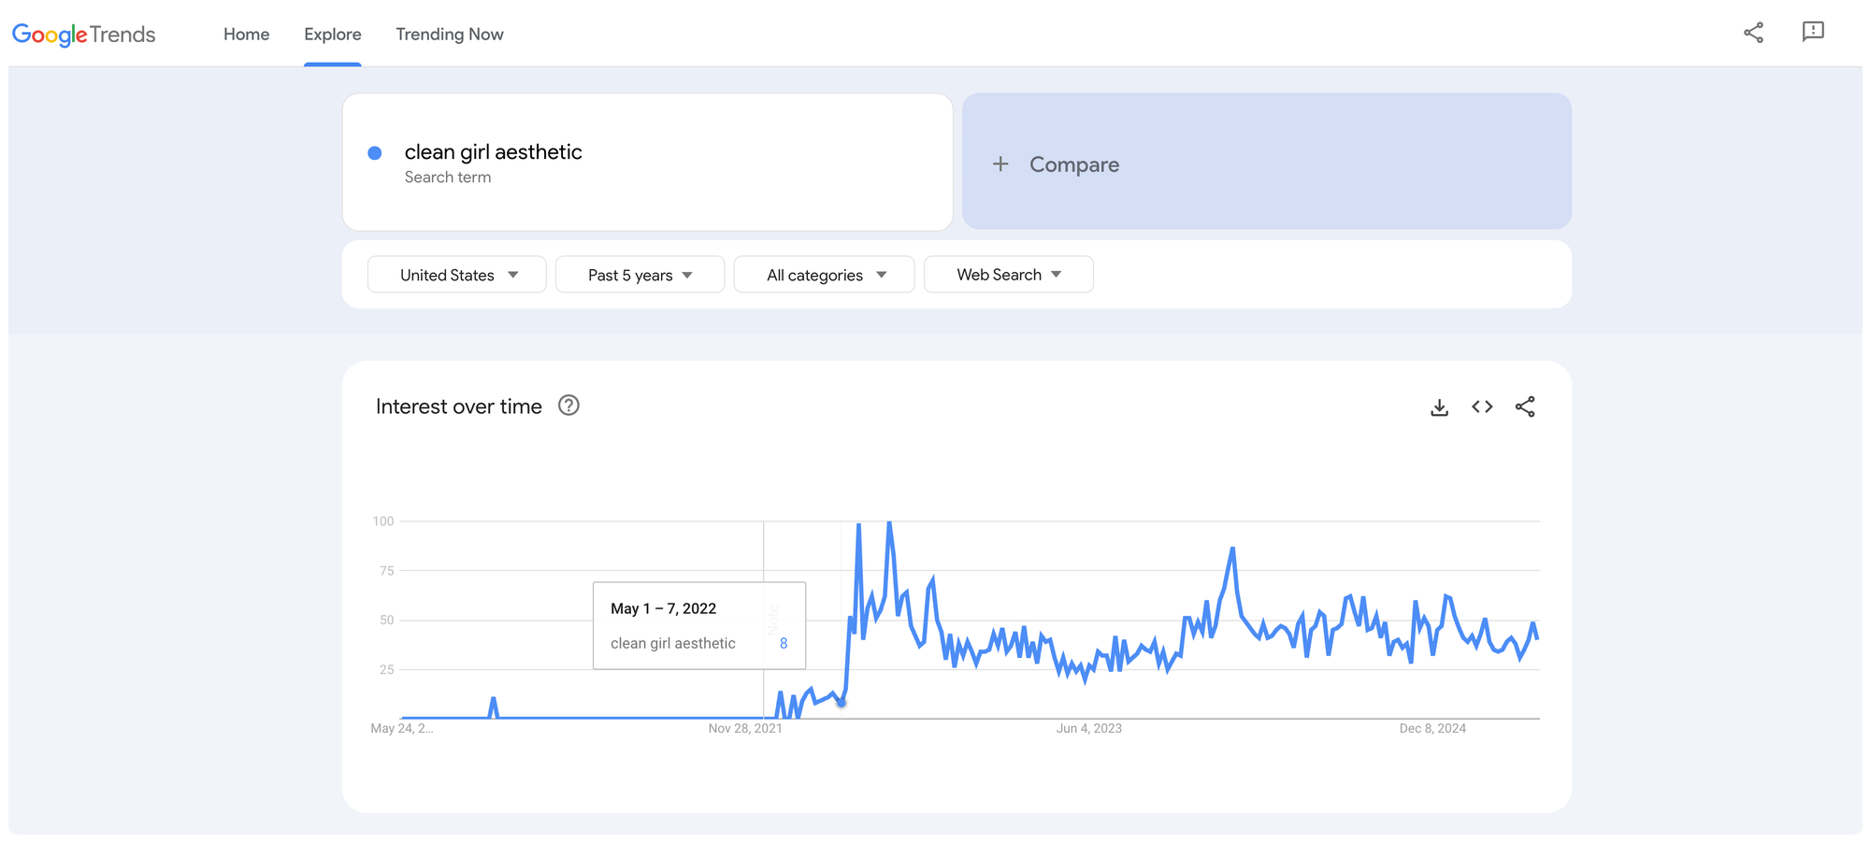Click the highlighted data point on chart line

pos(841,702)
